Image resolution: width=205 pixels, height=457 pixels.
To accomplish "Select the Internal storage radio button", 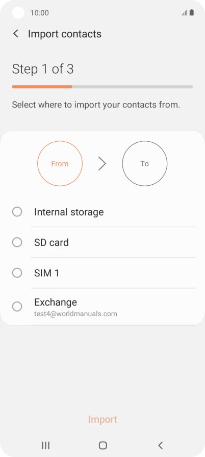I will 17,211.
